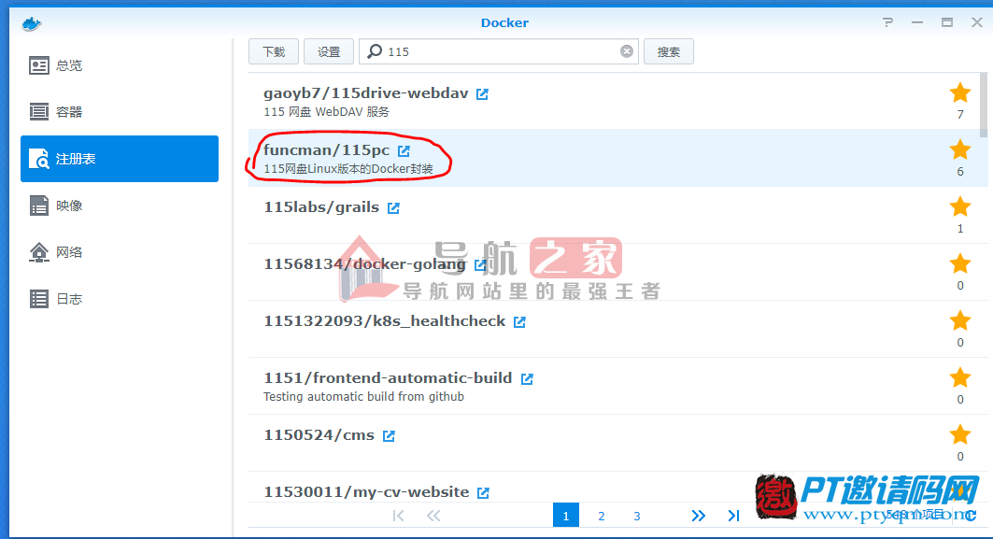
Task: Go to page 1 of results
Action: 565,516
